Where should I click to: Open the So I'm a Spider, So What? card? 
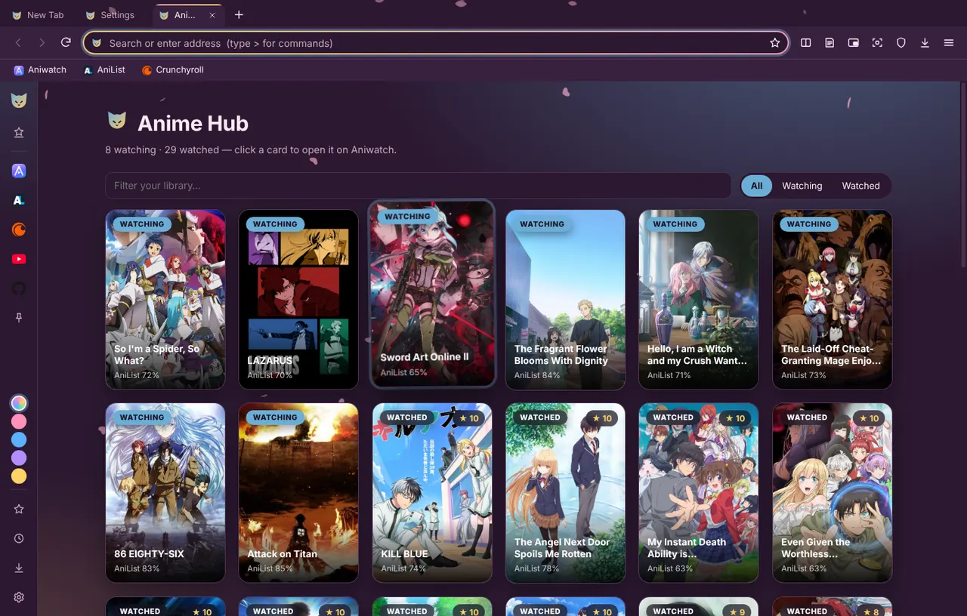[x=165, y=300]
